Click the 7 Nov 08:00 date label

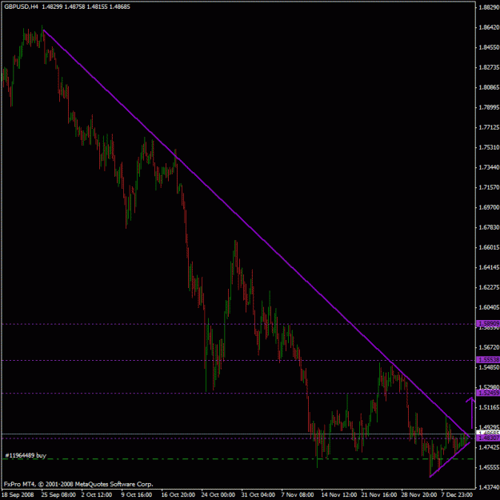coord(298,495)
